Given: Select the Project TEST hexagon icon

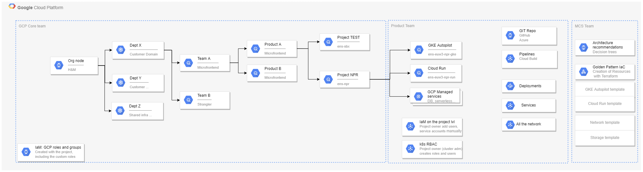Looking at the screenshot, I should coord(328,42).
